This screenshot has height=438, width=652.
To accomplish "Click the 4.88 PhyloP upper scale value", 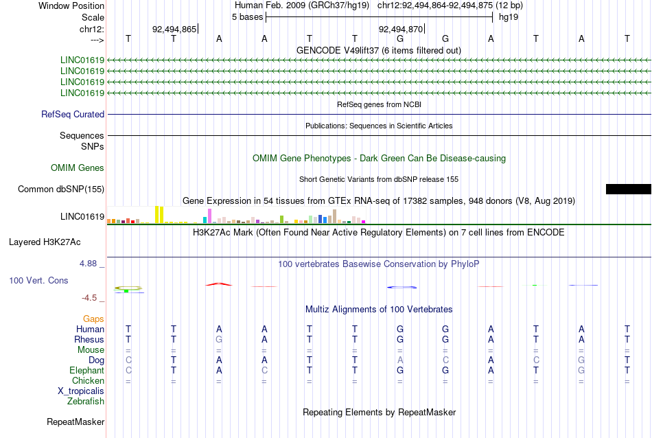I will click(x=88, y=264).
